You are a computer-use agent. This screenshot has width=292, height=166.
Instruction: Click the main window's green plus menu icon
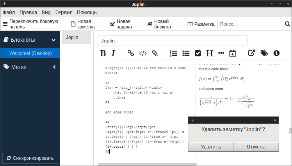click(4, 4)
